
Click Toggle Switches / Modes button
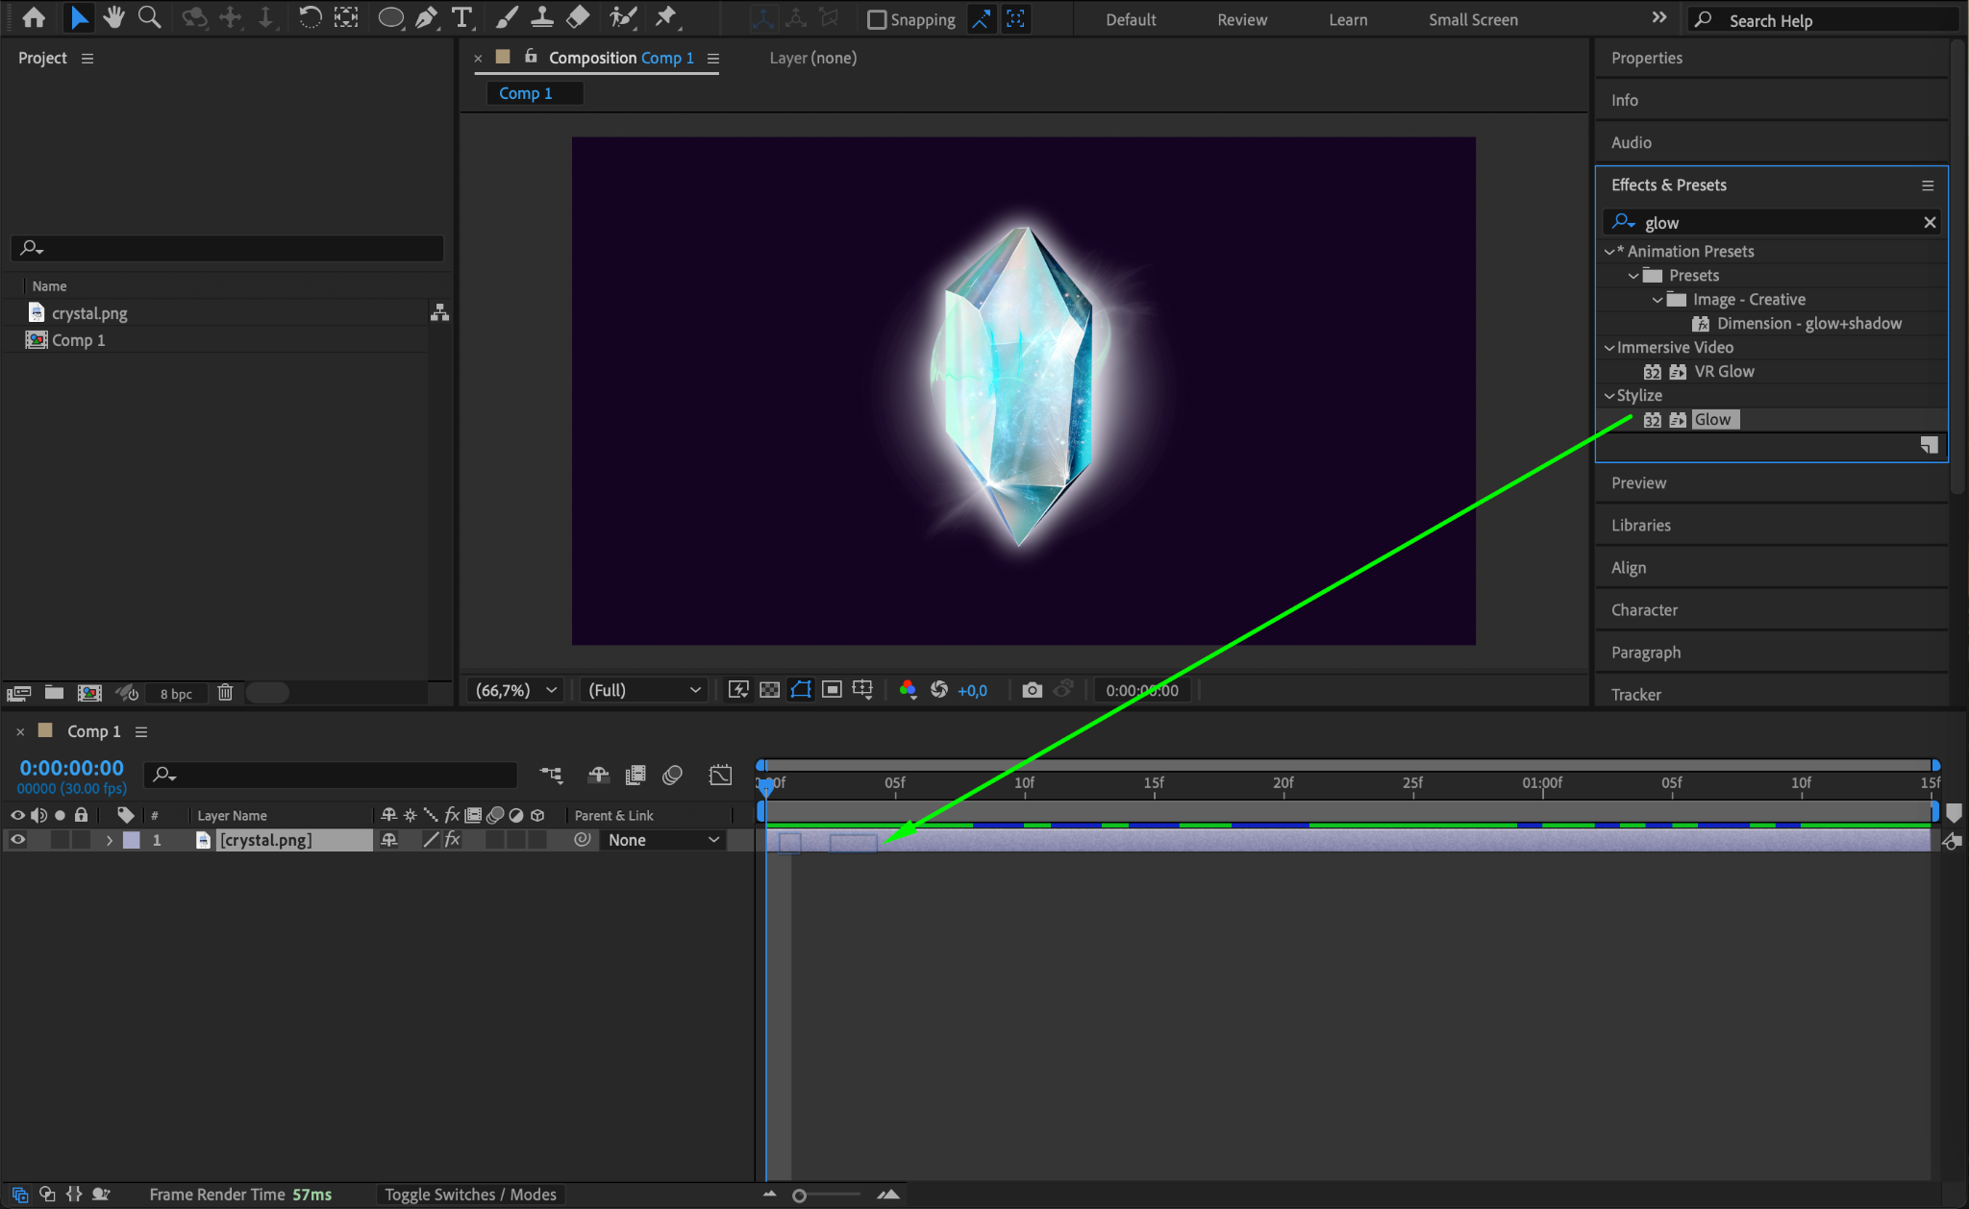click(470, 1195)
